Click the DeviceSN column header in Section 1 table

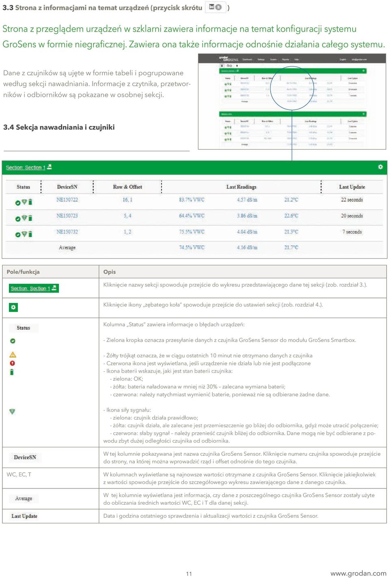[67, 187]
